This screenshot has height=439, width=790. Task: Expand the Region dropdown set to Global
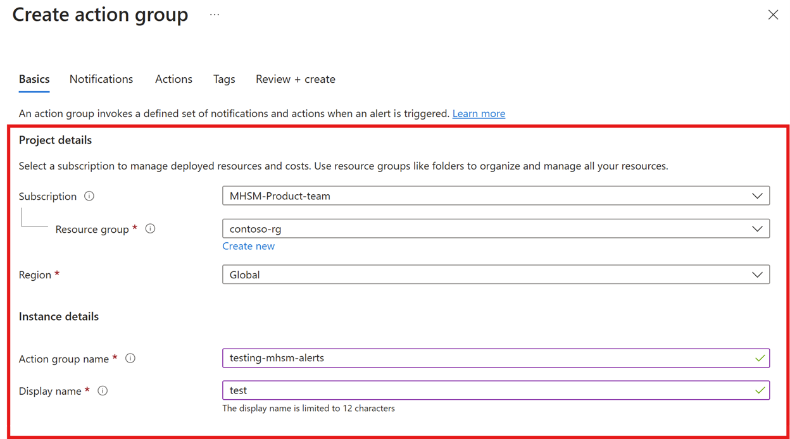[496, 275]
